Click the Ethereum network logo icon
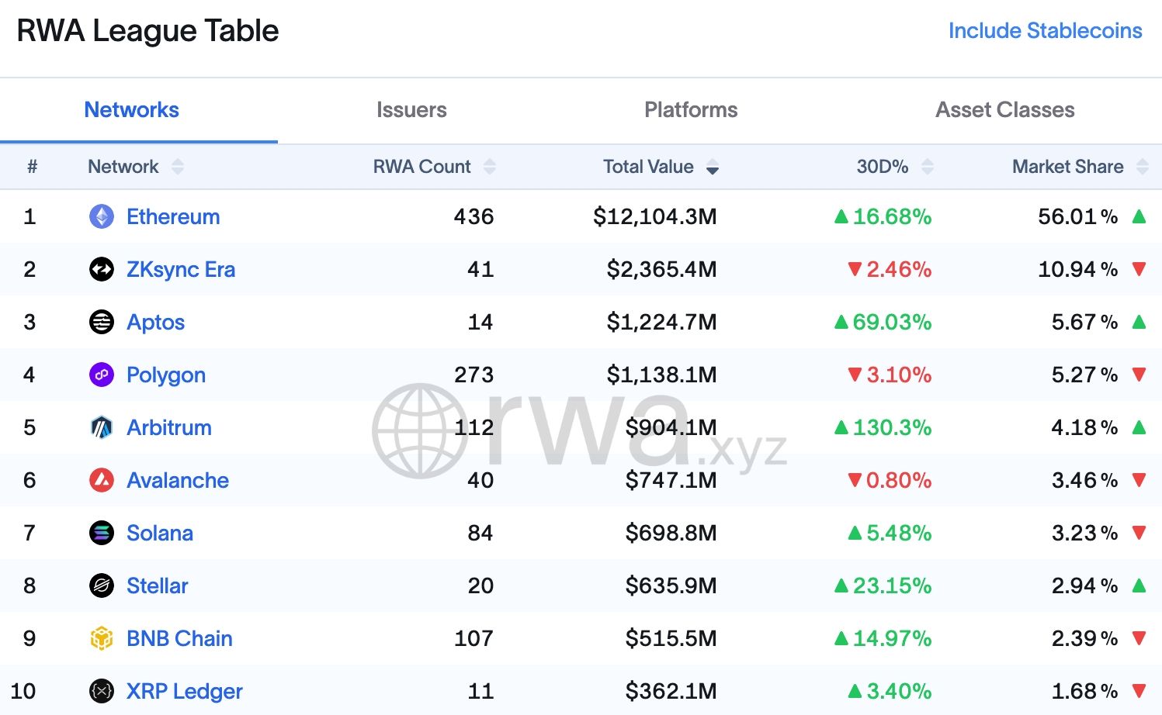 (x=102, y=216)
